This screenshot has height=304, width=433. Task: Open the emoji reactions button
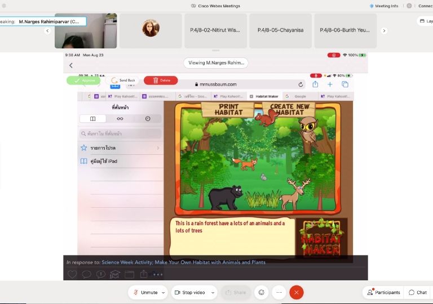click(261, 292)
